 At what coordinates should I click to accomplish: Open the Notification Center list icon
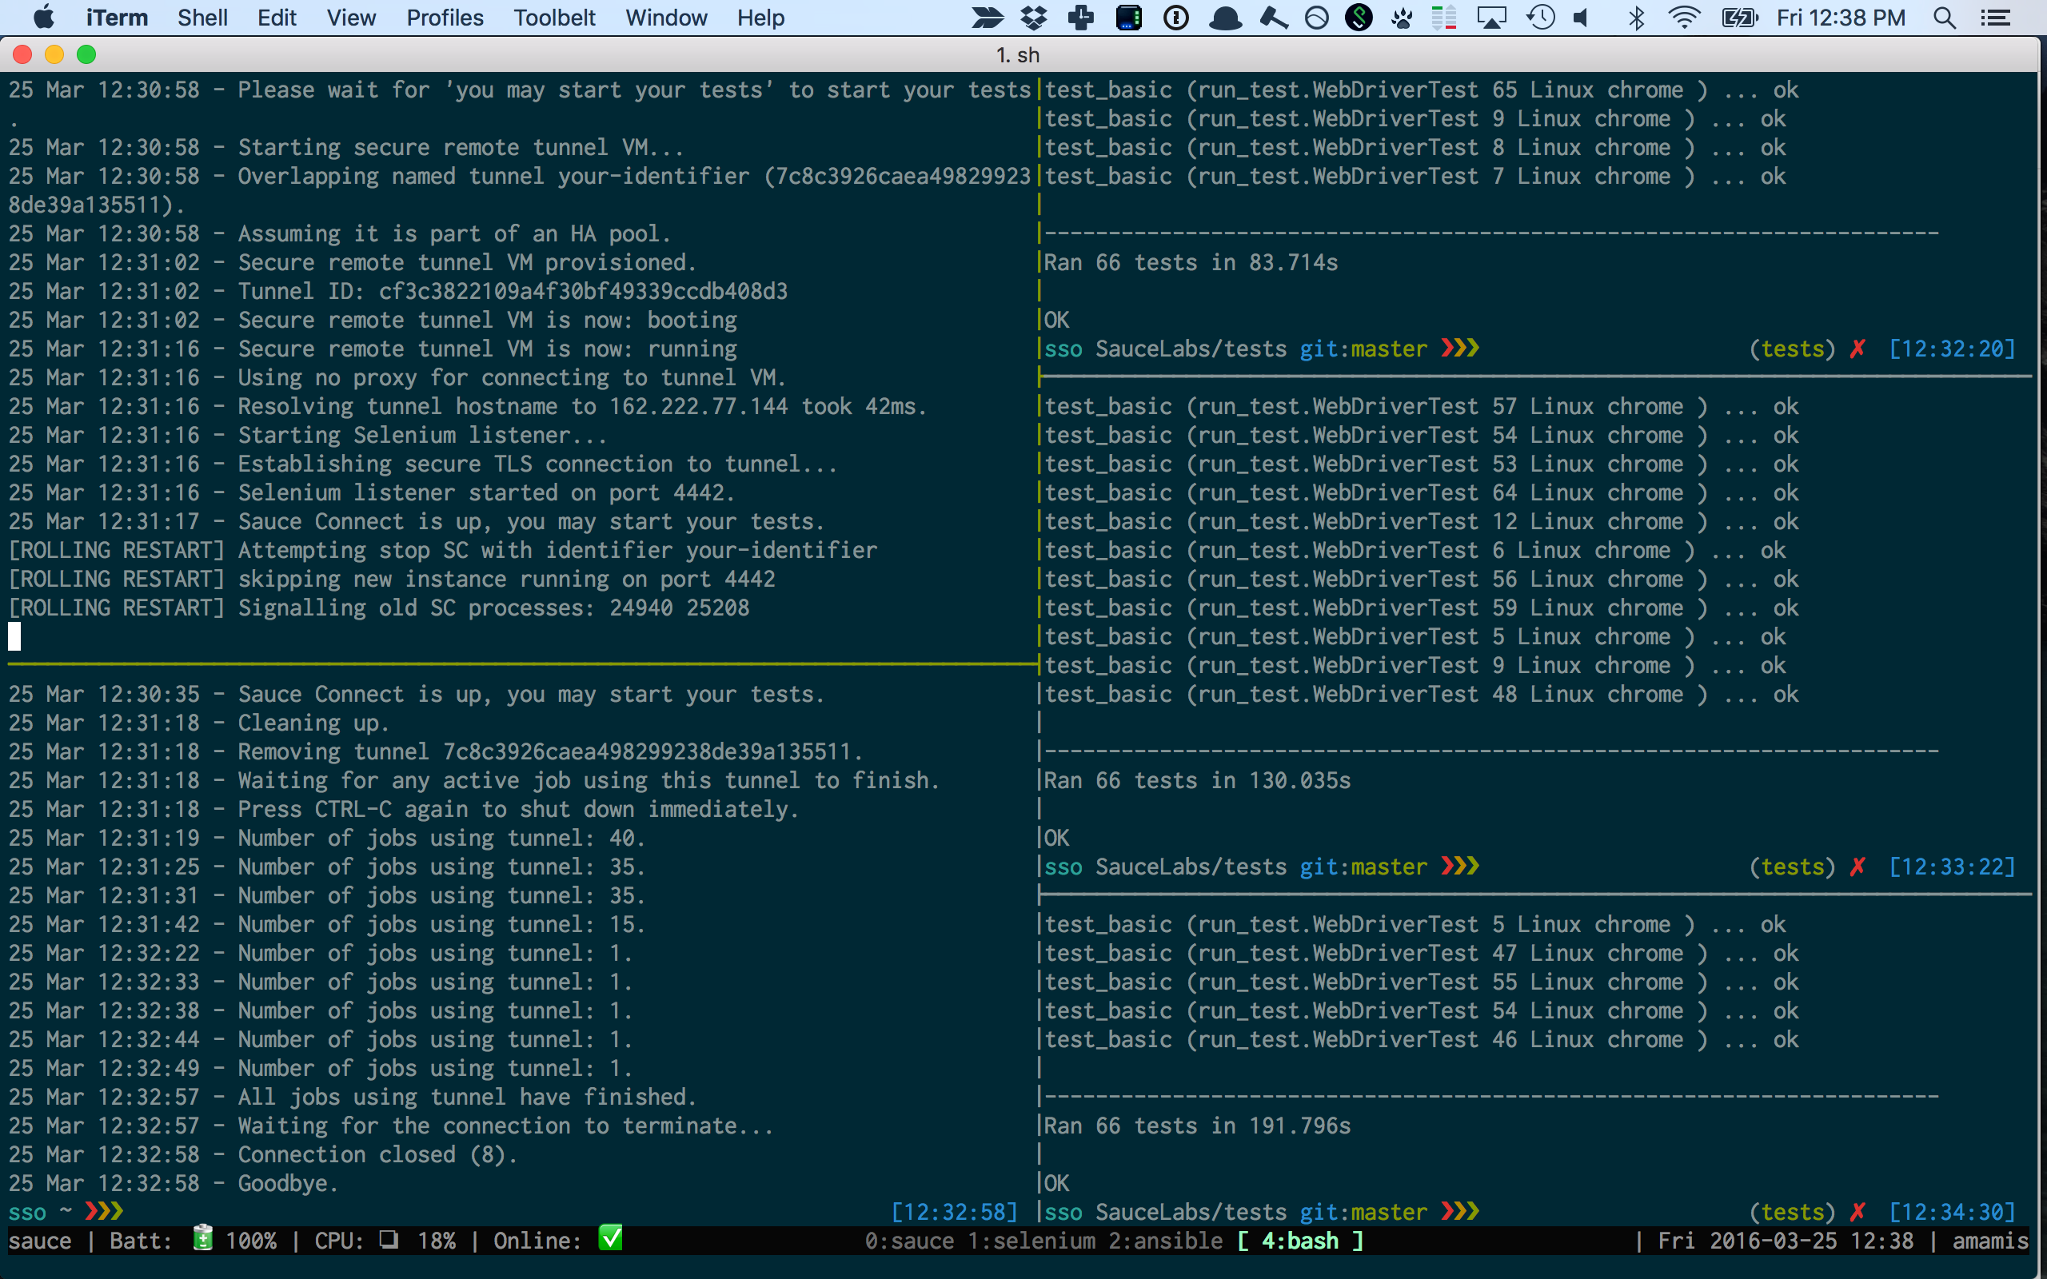coord(1997,18)
